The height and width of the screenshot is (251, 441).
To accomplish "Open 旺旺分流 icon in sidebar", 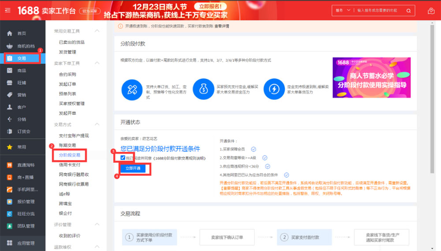I will click(x=10, y=214).
